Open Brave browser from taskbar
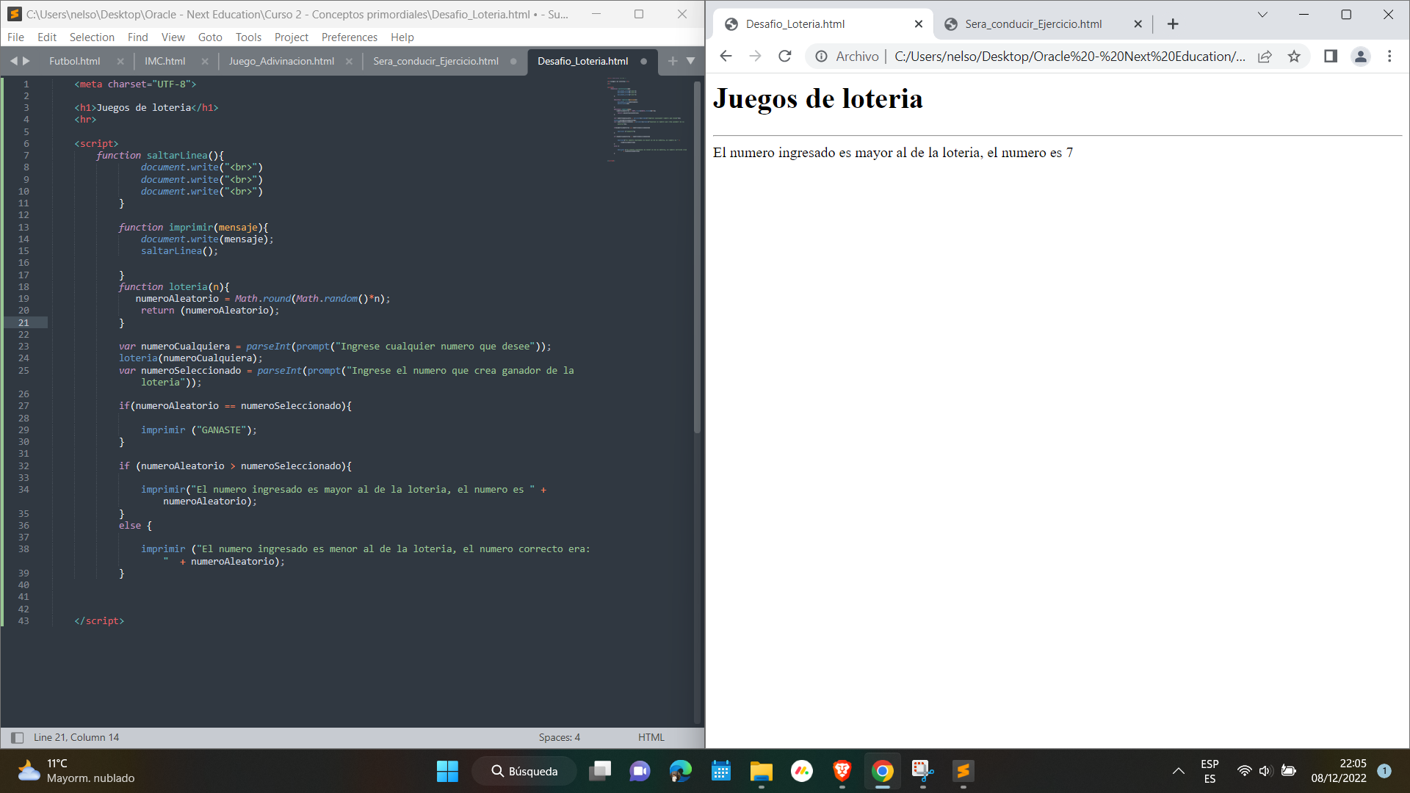This screenshot has height=793, width=1410. tap(842, 771)
